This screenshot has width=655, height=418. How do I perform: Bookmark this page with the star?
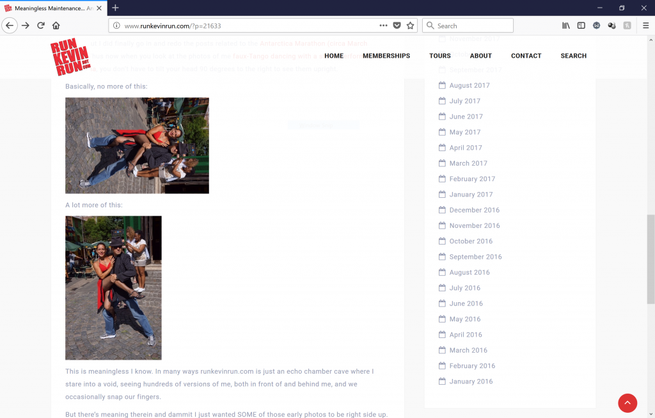410,26
